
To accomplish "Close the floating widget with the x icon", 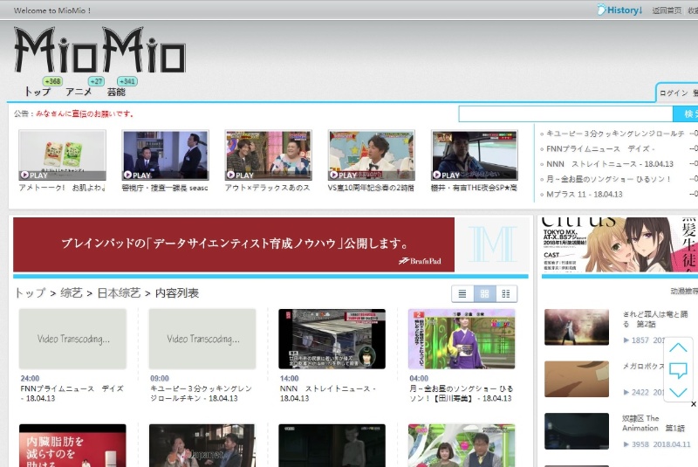I will click(x=694, y=404).
